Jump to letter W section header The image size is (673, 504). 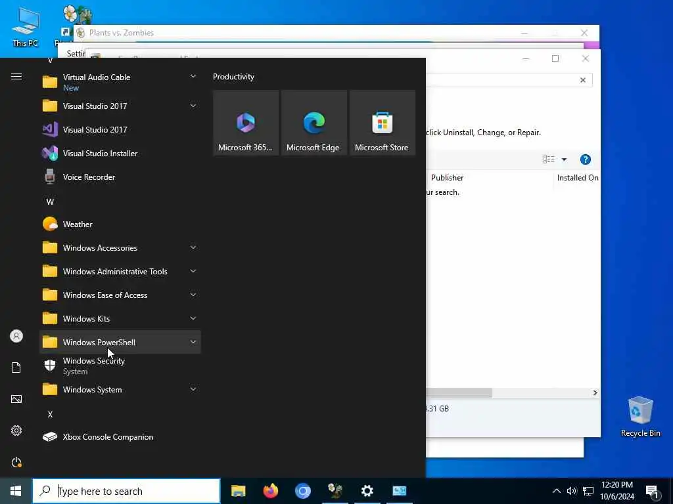click(50, 201)
